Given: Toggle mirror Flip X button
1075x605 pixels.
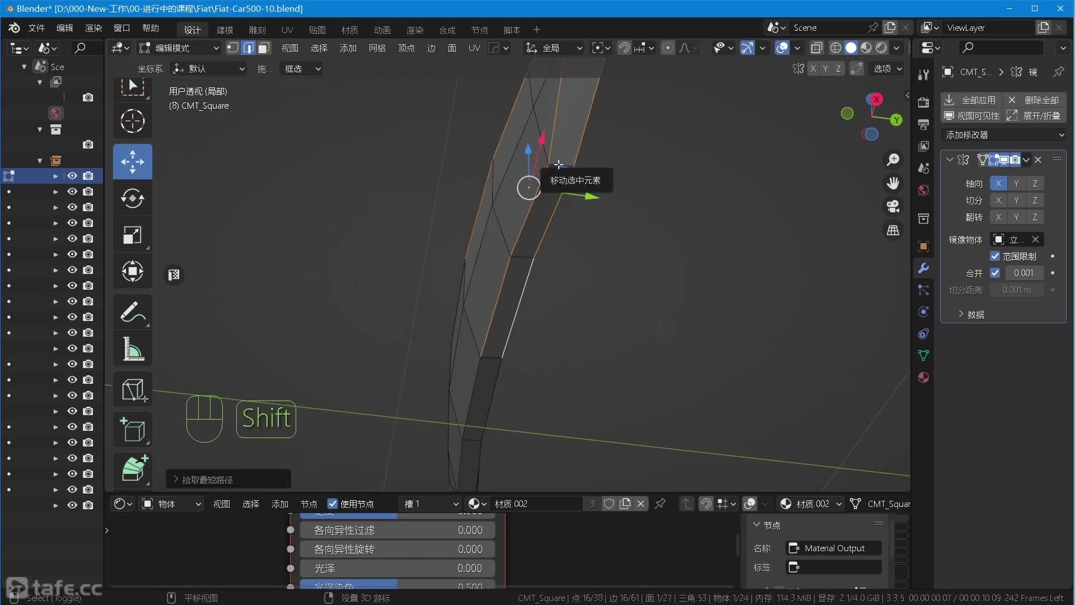Looking at the screenshot, I should pyautogui.click(x=998, y=217).
